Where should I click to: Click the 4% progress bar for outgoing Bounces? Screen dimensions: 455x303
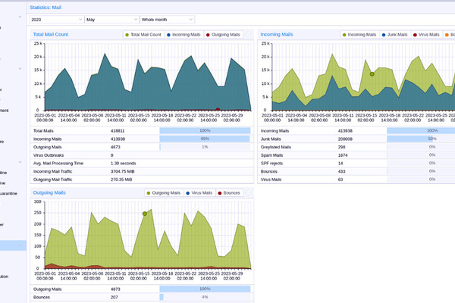pos(205,297)
